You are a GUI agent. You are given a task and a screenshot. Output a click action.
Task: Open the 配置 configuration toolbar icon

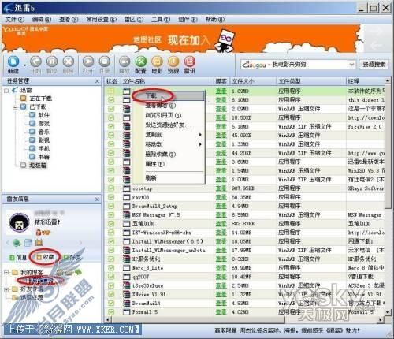point(141,62)
